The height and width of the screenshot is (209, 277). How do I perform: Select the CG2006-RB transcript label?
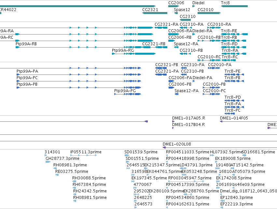180,37
